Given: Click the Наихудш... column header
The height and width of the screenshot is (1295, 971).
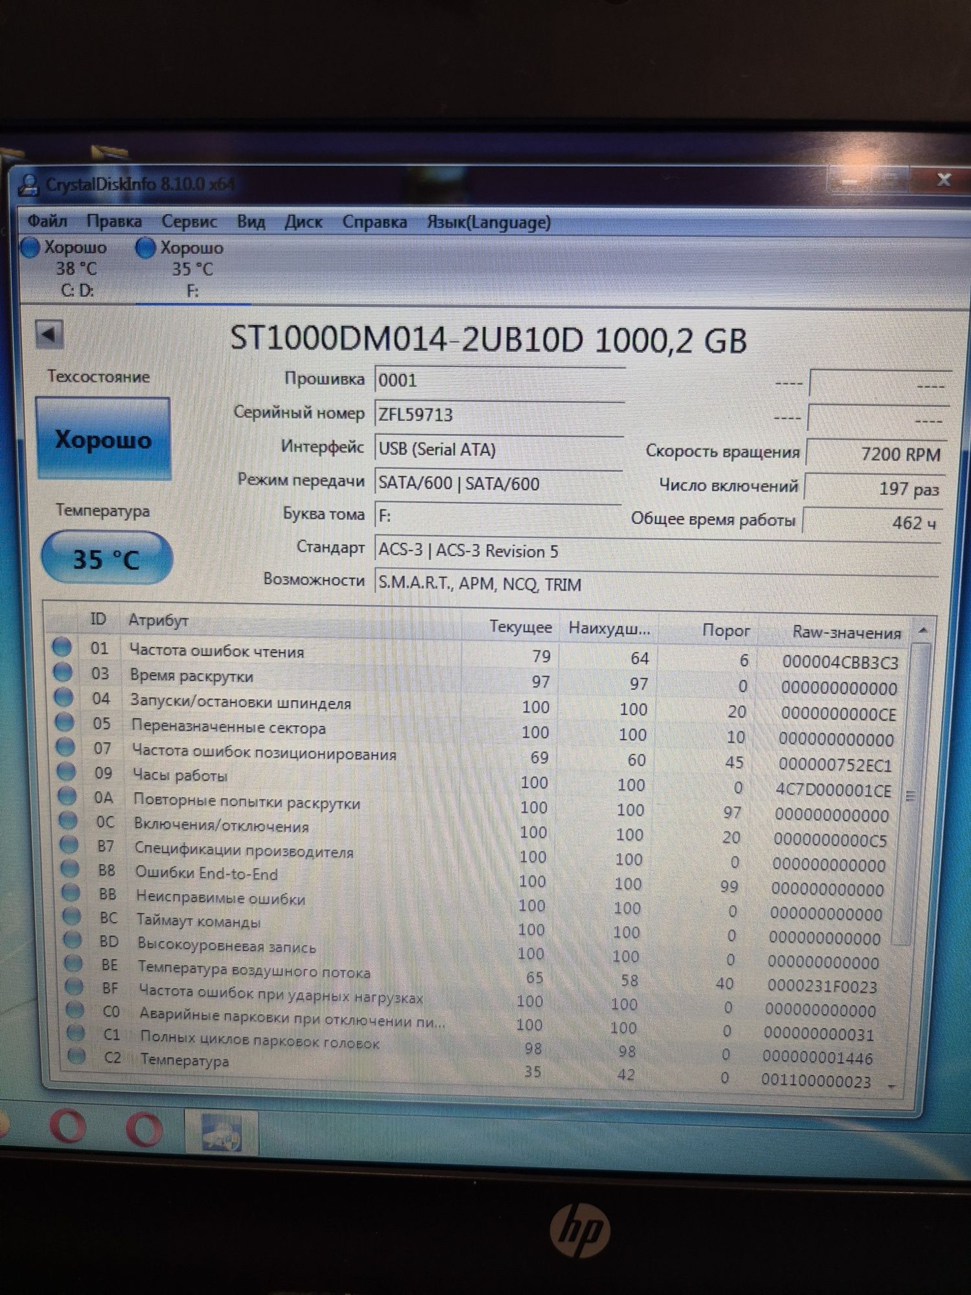Looking at the screenshot, I should click(609, 628).
